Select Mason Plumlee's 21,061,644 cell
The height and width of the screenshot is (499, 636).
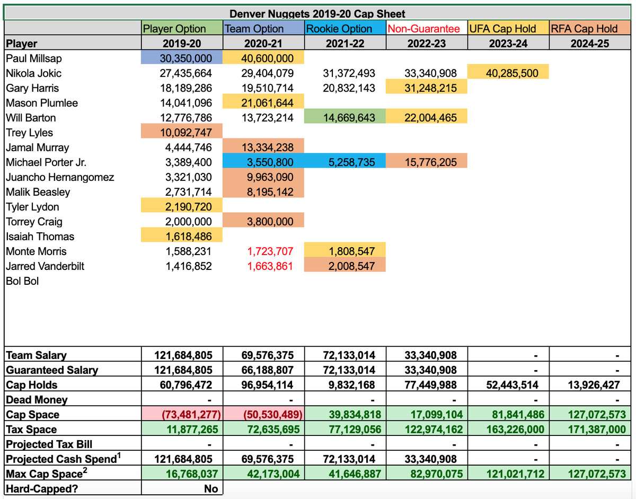(263, 102)
